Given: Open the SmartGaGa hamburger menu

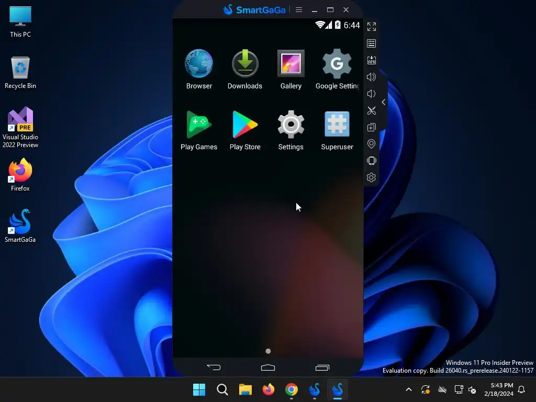Looking at the screenshot, I should click(299, 9).
